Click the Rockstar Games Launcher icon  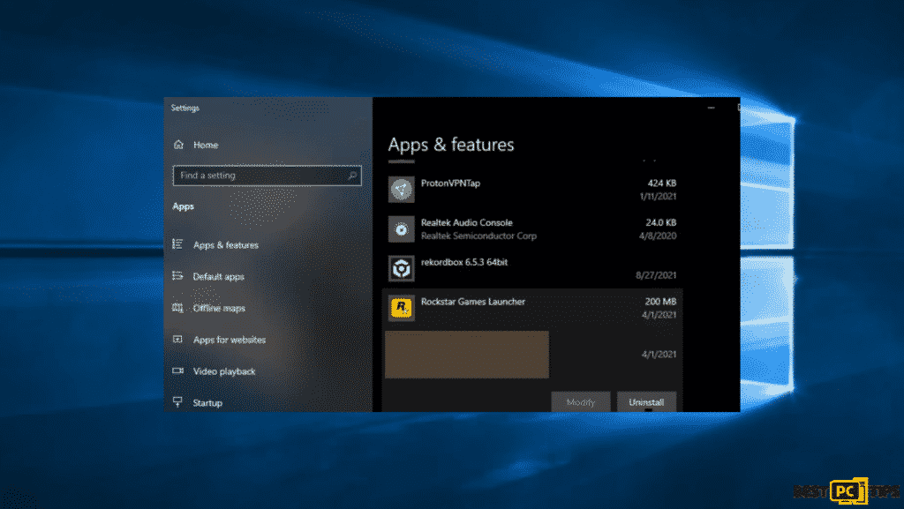402,308
